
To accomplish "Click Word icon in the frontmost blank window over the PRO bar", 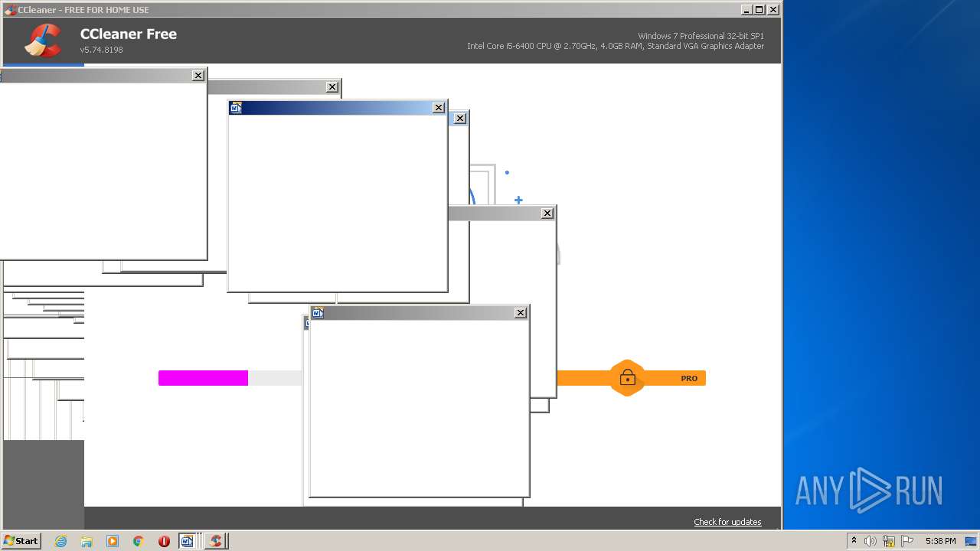I will (318, 313).
